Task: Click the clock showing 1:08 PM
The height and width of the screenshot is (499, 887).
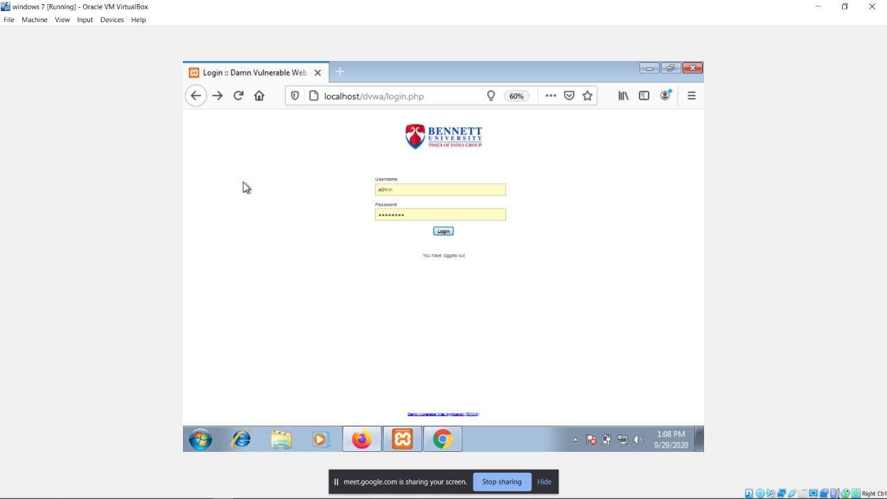Action: pyautogui.click(x=671, y=439)
